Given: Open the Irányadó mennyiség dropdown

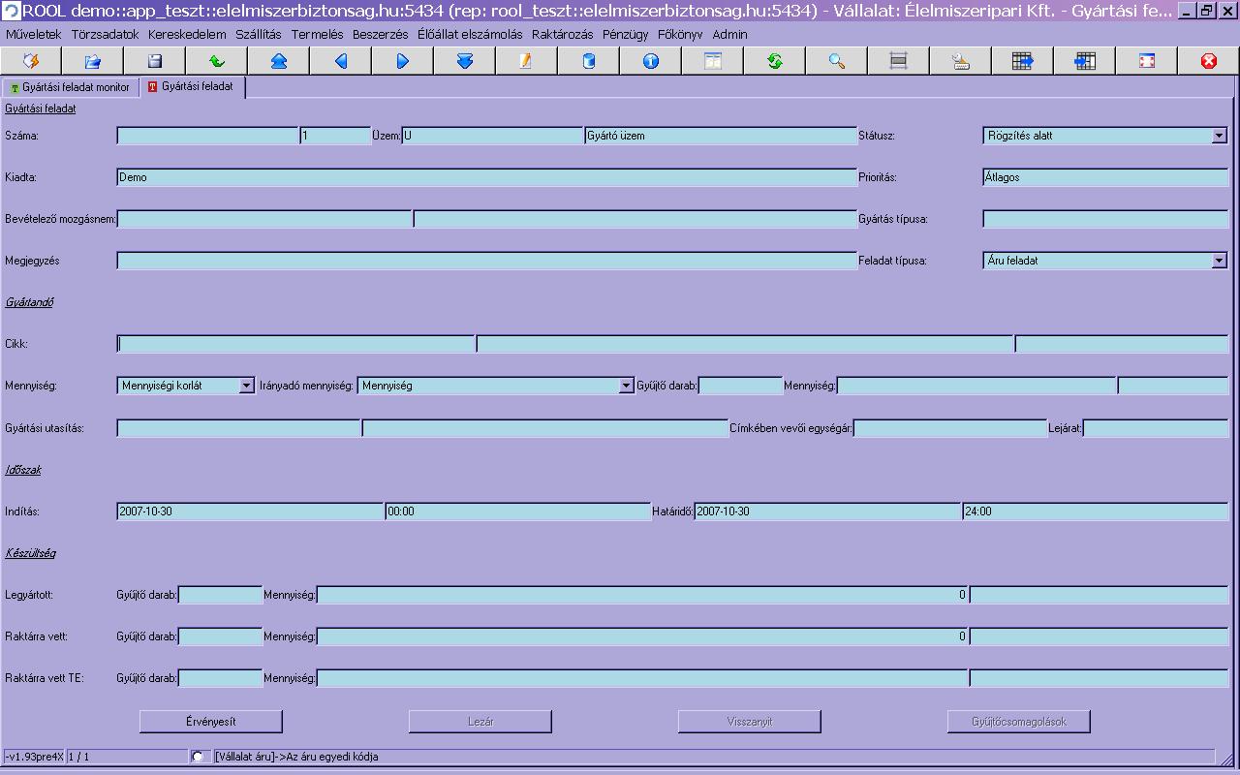Looking at the screenshot, I should pos(626,386).
